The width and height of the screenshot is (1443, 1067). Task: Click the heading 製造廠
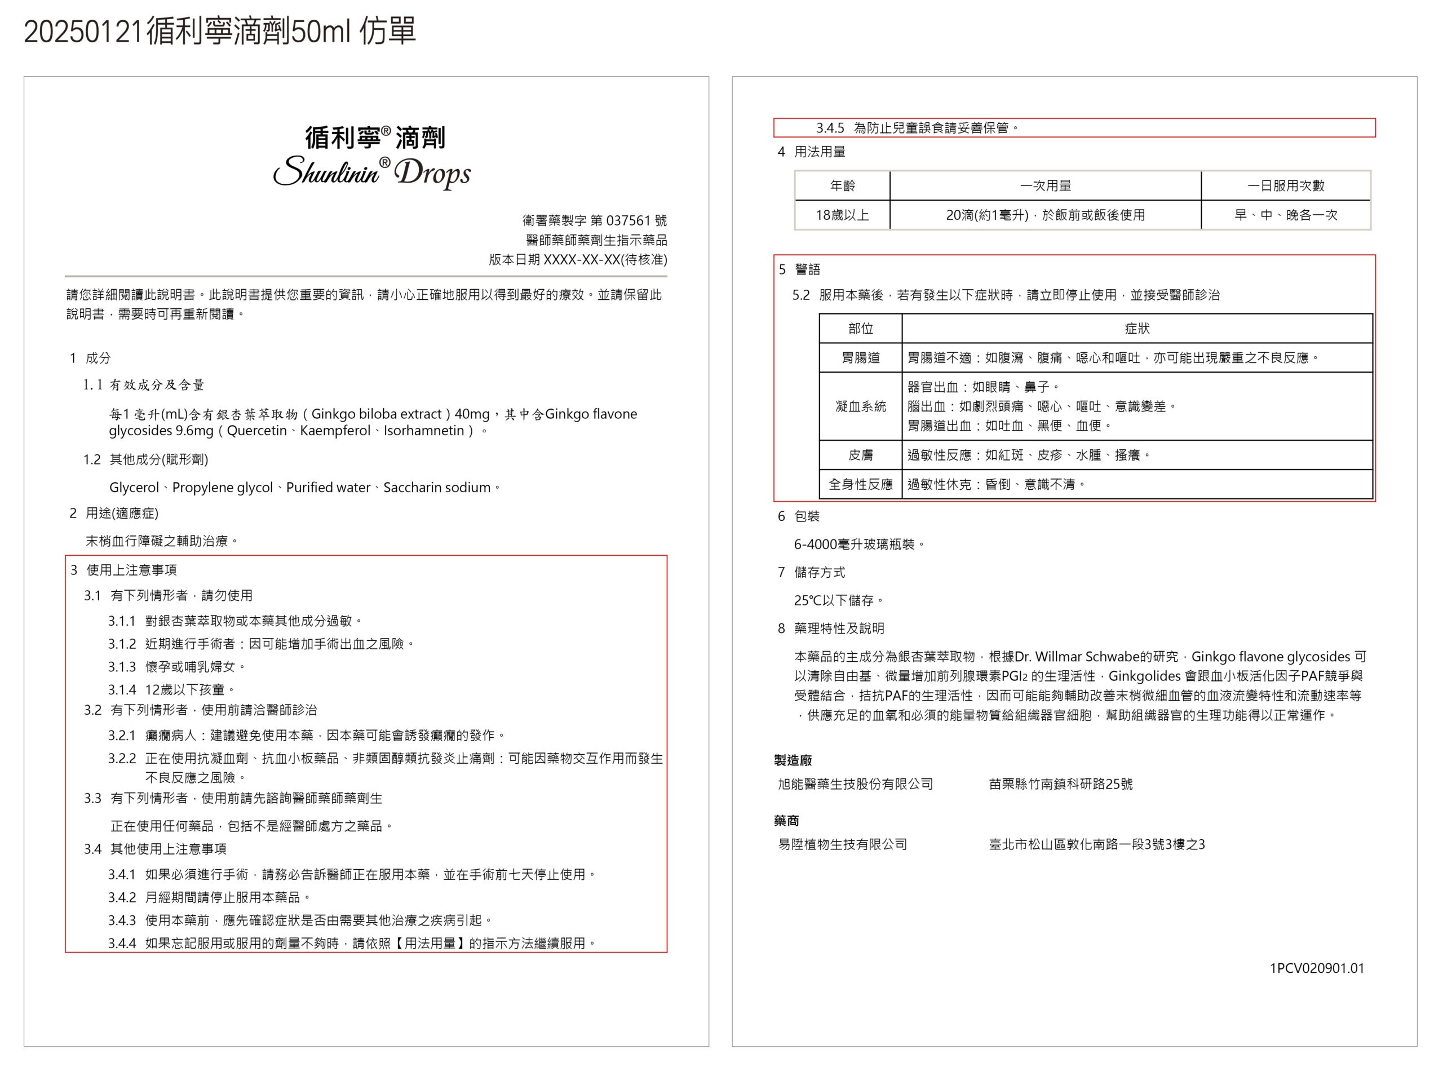click(793, 760)
